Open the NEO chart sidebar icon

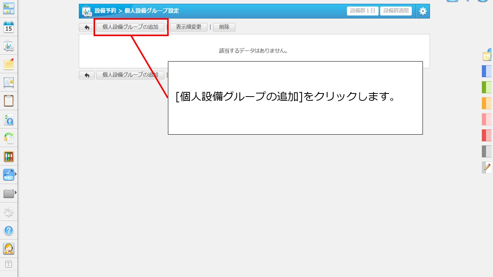coord(8,175)
